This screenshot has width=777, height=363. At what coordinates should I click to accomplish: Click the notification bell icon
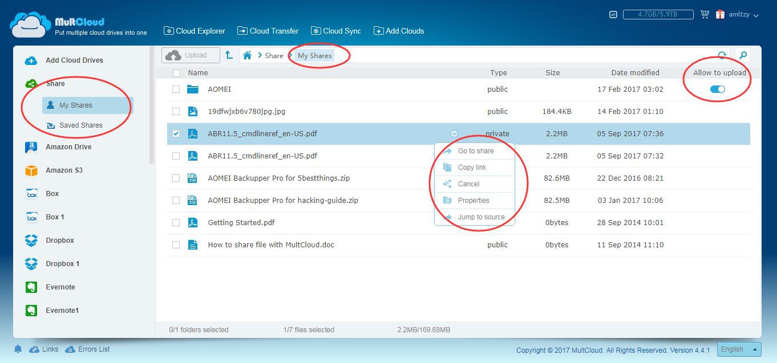(18, 349)
